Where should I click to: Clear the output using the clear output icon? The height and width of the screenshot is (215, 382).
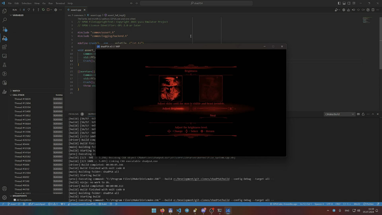point(358,114)
